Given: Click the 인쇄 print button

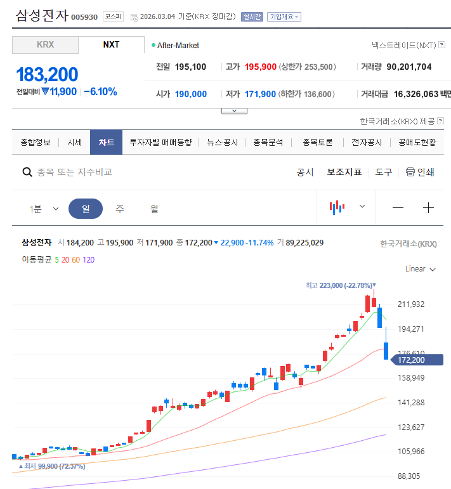Looking at the screenshot, I should pyautogui.click(x=420, y=172).
